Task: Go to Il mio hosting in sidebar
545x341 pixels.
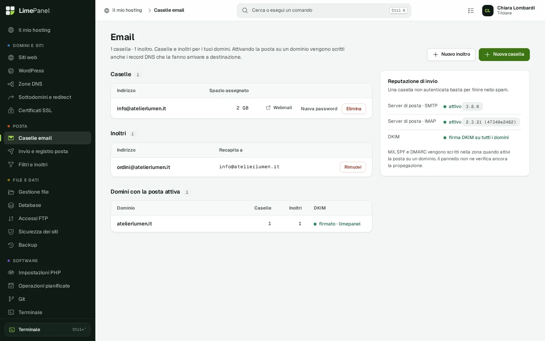Action: pyautogui.click(x=48, y=30)
